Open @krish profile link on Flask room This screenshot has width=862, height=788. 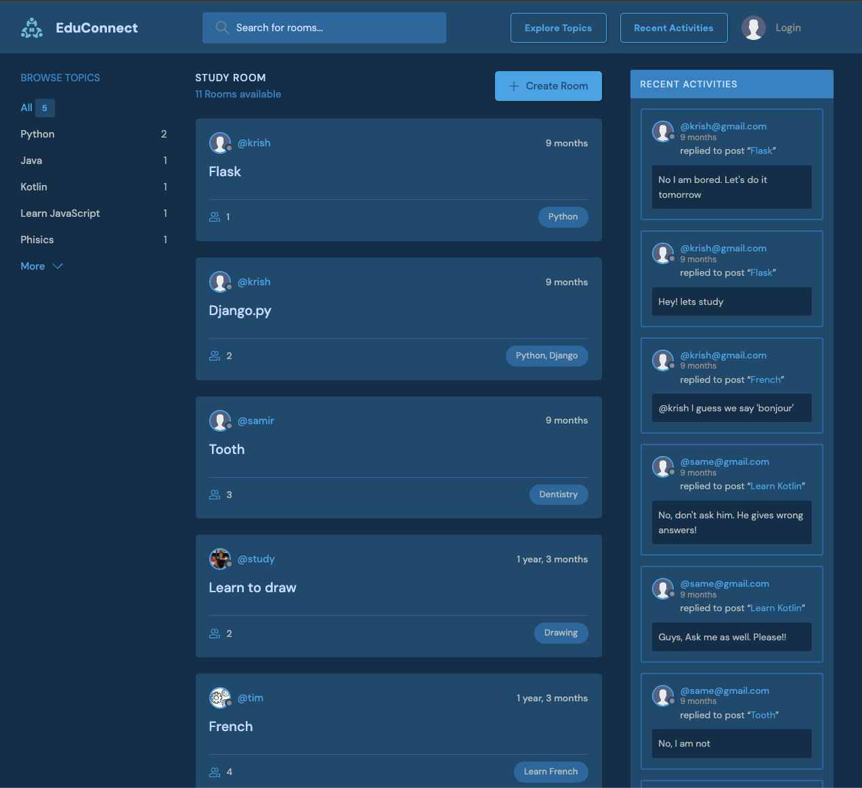254,143
